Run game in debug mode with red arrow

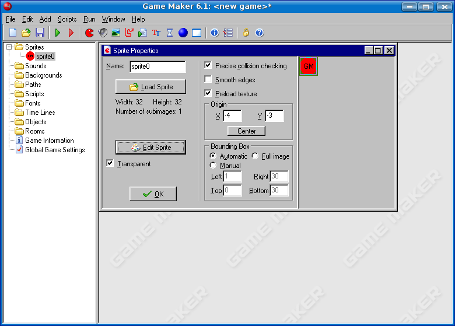point(71,33)
